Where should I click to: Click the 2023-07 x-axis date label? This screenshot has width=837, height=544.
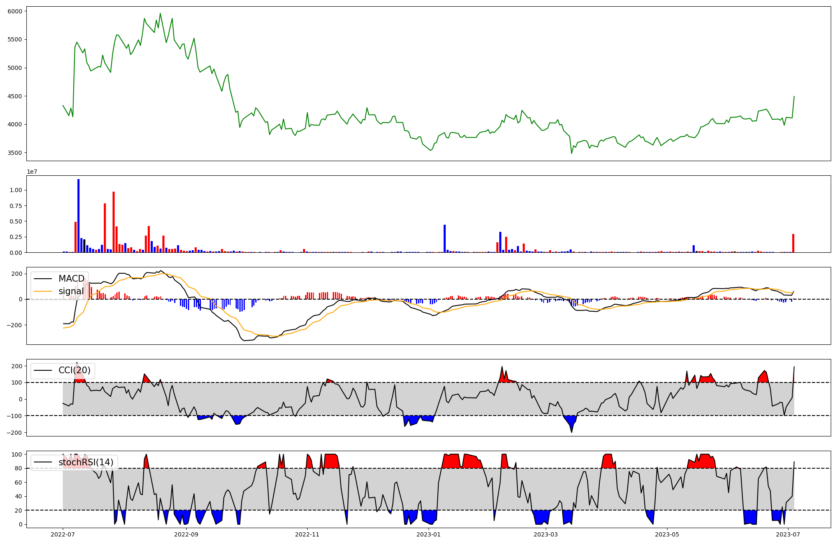coord(788,534)
